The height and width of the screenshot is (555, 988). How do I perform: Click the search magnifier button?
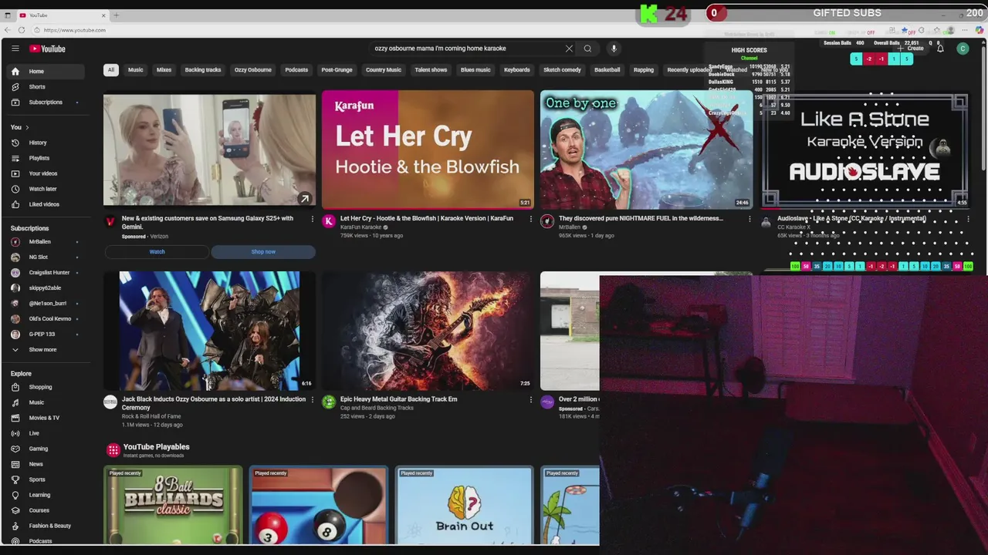point(587,49)
